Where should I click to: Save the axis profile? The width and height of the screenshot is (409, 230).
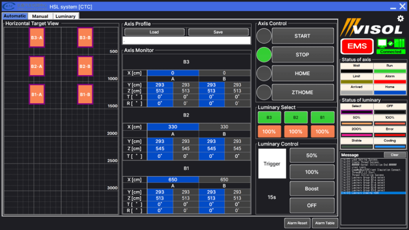pos(218,32)
